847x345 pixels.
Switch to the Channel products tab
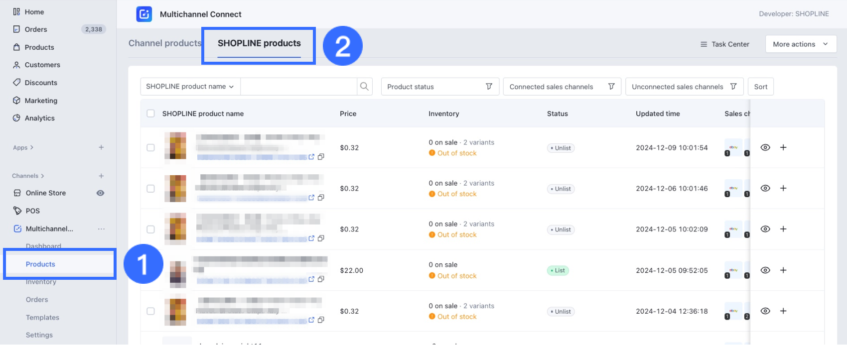point(165,43)
